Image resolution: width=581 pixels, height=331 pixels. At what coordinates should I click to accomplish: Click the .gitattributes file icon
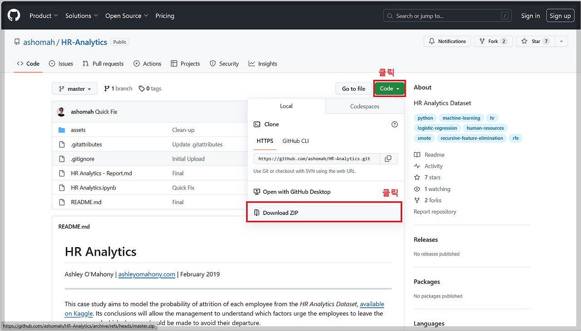(62, 145)
